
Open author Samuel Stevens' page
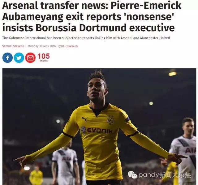(x=13, y=46)
